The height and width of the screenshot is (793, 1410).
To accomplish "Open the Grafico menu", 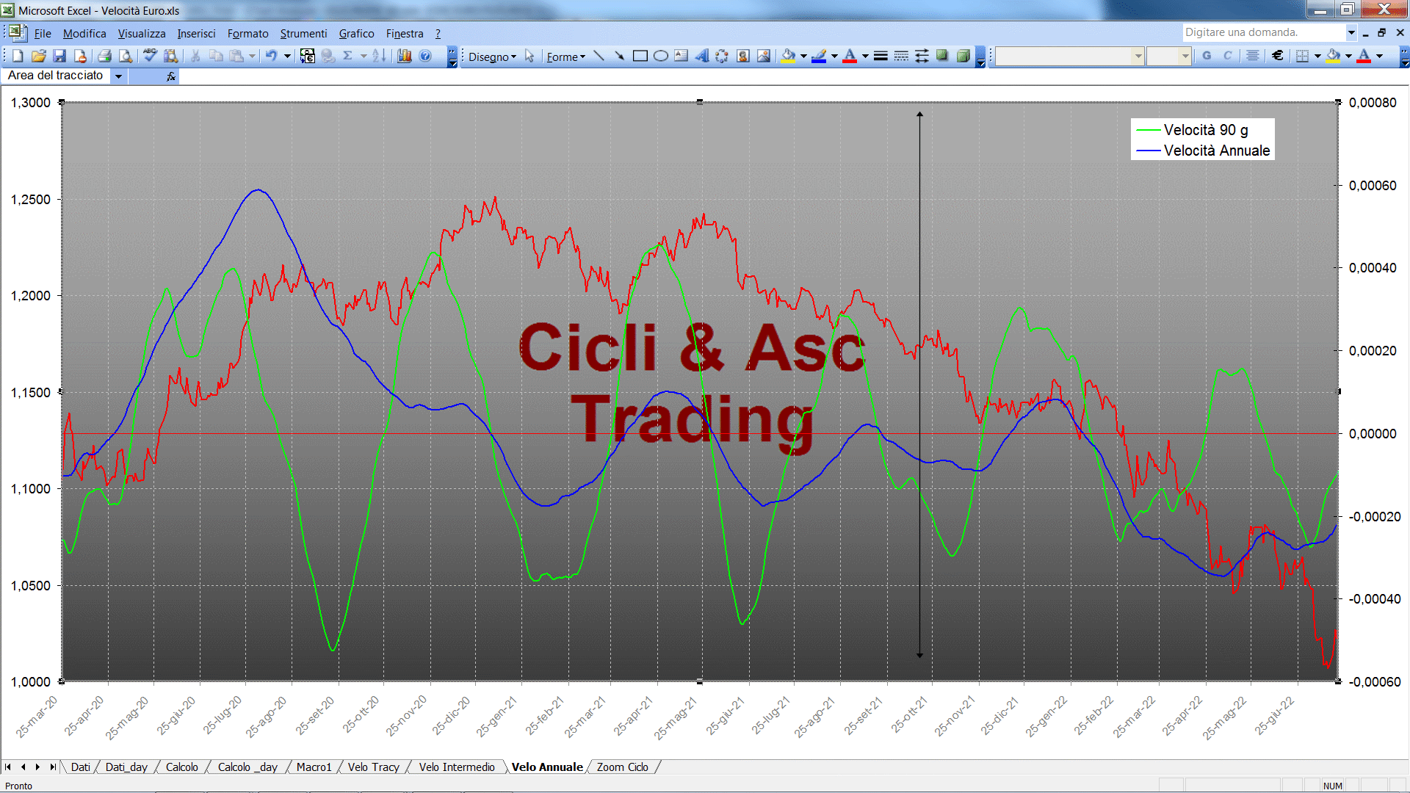I will (356, 34).
